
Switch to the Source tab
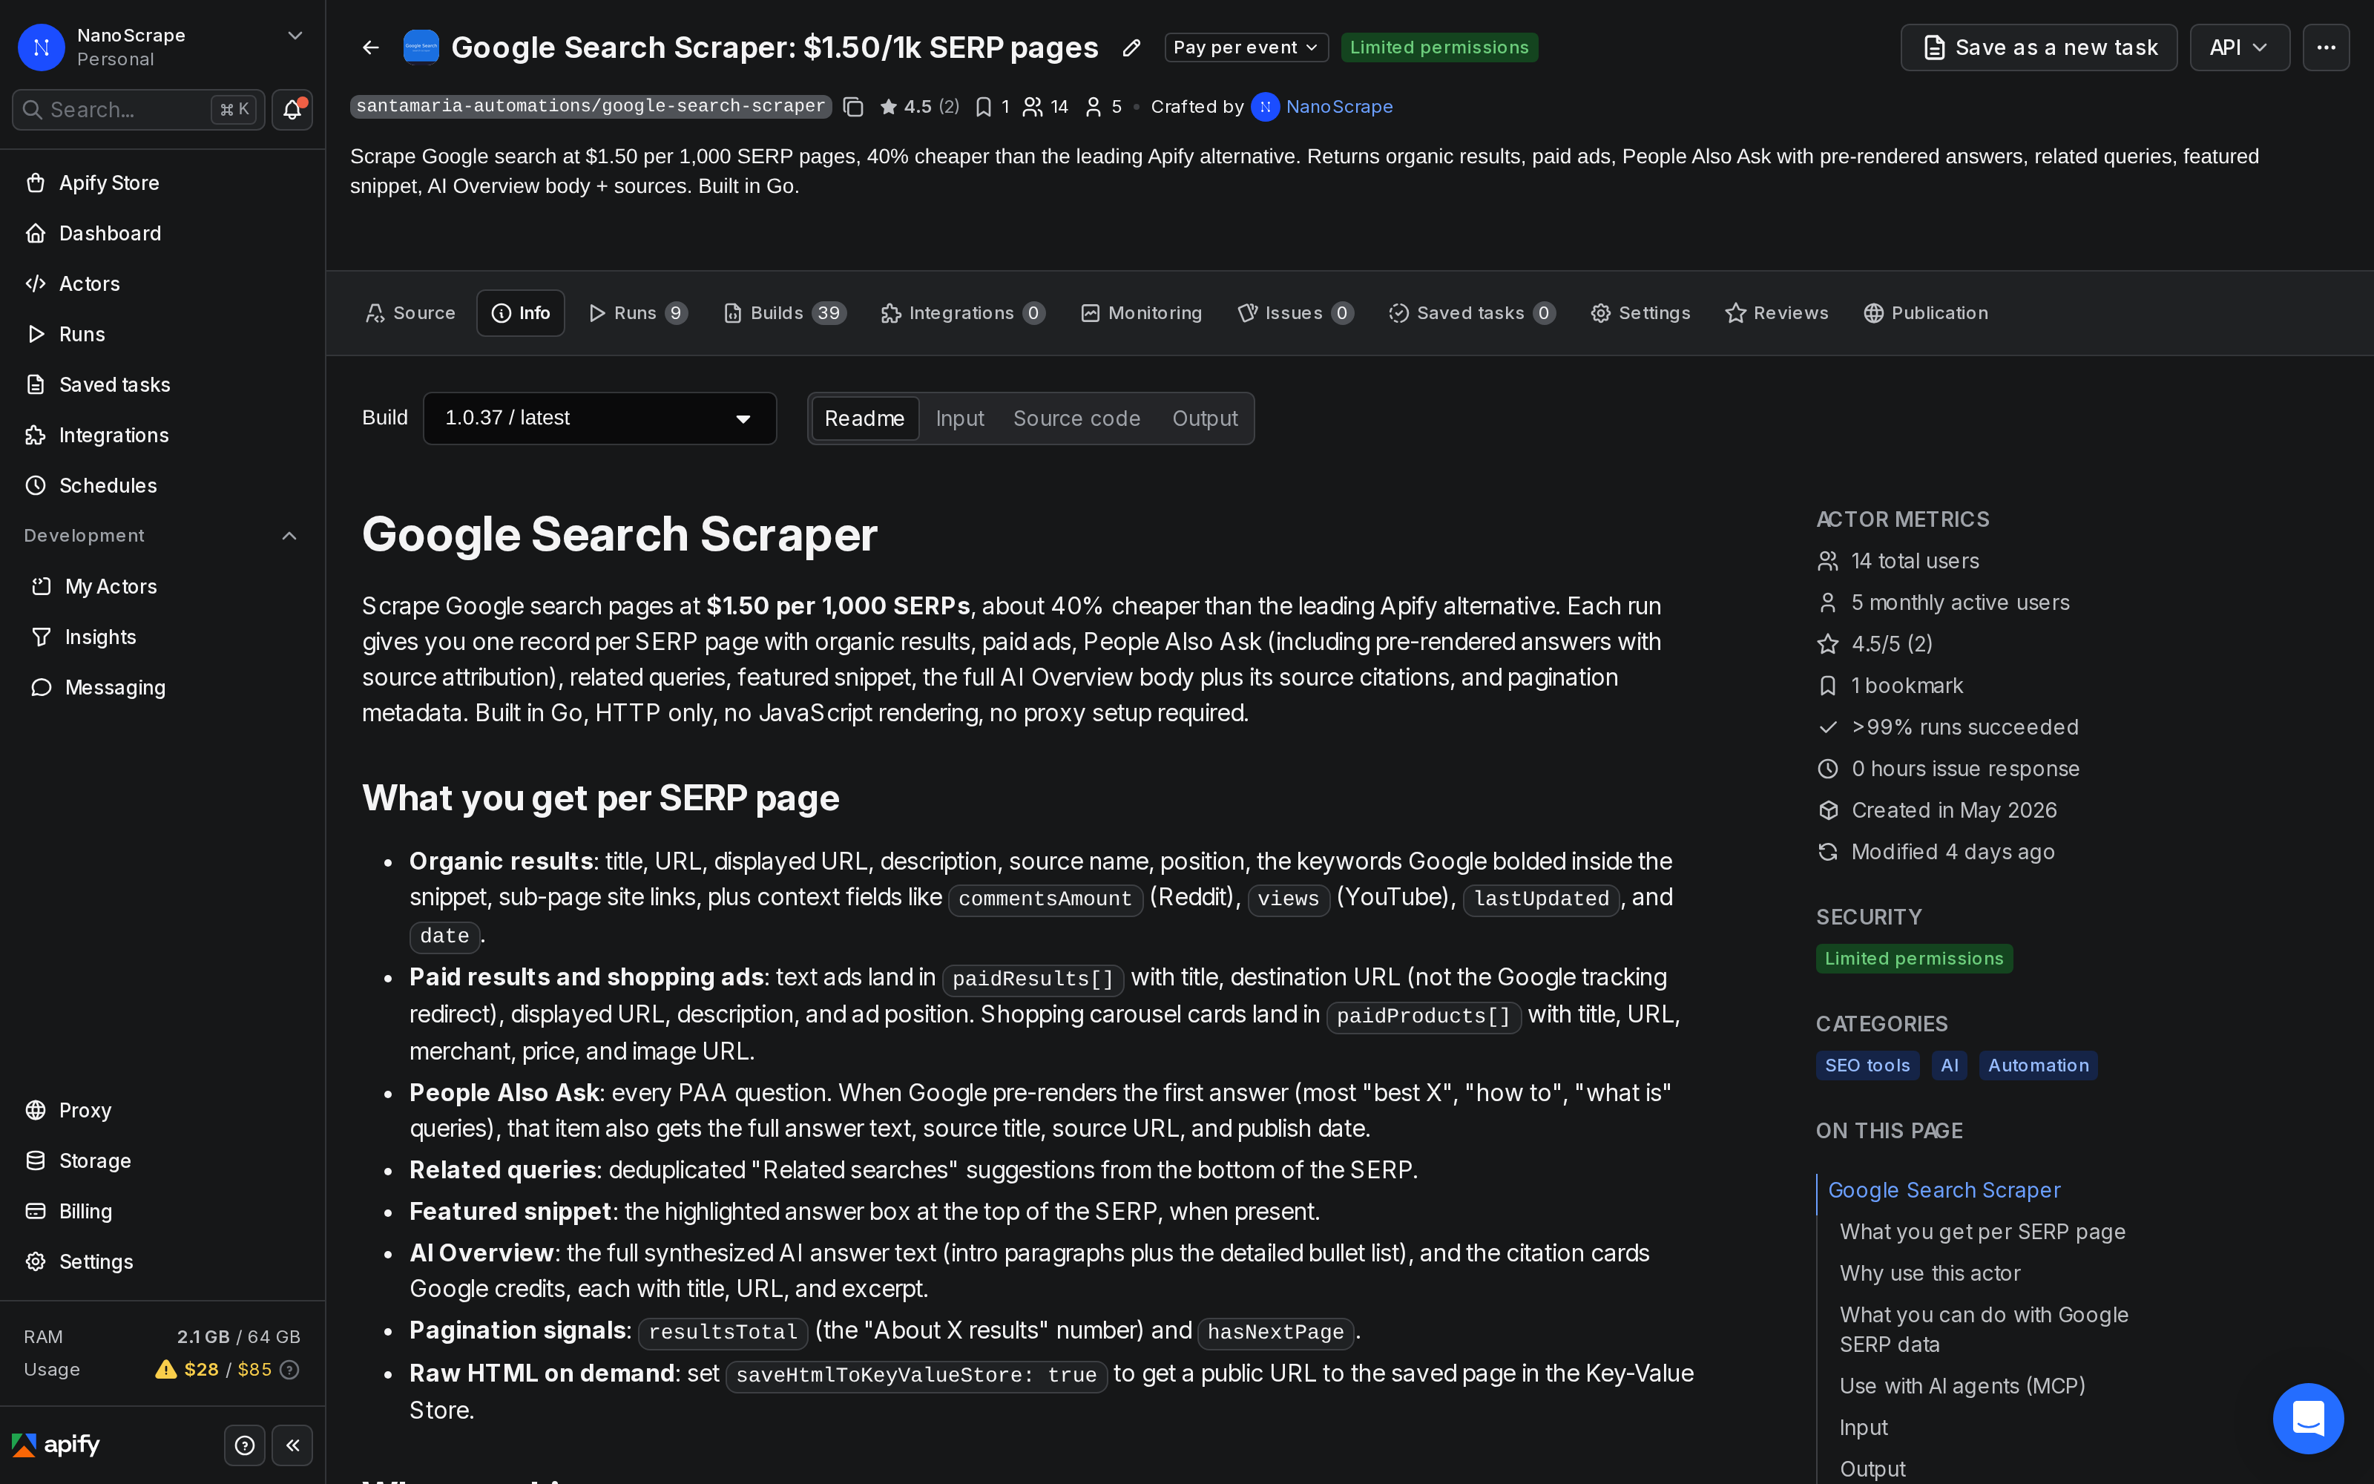410,313
